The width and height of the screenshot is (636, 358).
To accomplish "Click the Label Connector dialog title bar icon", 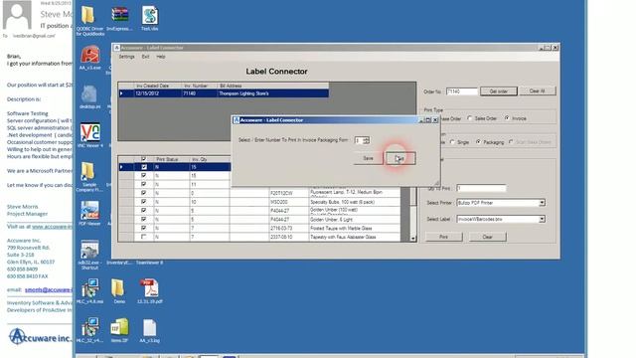I will 237,120.
